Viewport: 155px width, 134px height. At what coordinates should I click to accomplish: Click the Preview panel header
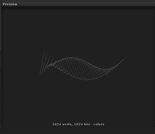pyautogui.click(x=78, y=4)
